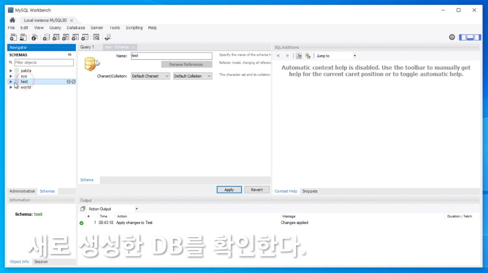Click the info icon on test row

click(68, 82)
